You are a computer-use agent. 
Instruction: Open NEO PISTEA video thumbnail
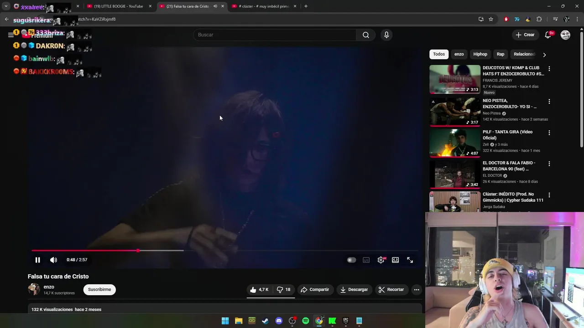point(454,111)
